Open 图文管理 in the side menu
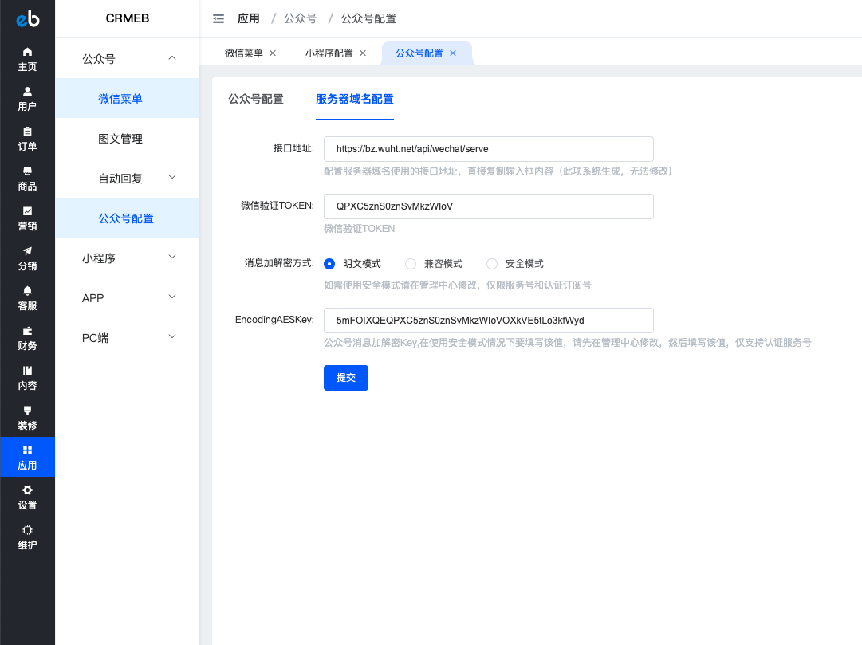 (120, 139)
